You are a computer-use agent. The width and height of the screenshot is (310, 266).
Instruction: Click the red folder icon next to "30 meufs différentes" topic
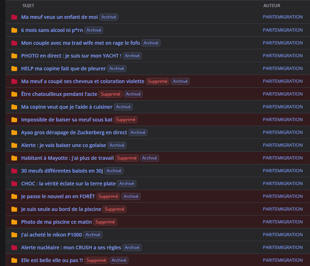[14, 171]
